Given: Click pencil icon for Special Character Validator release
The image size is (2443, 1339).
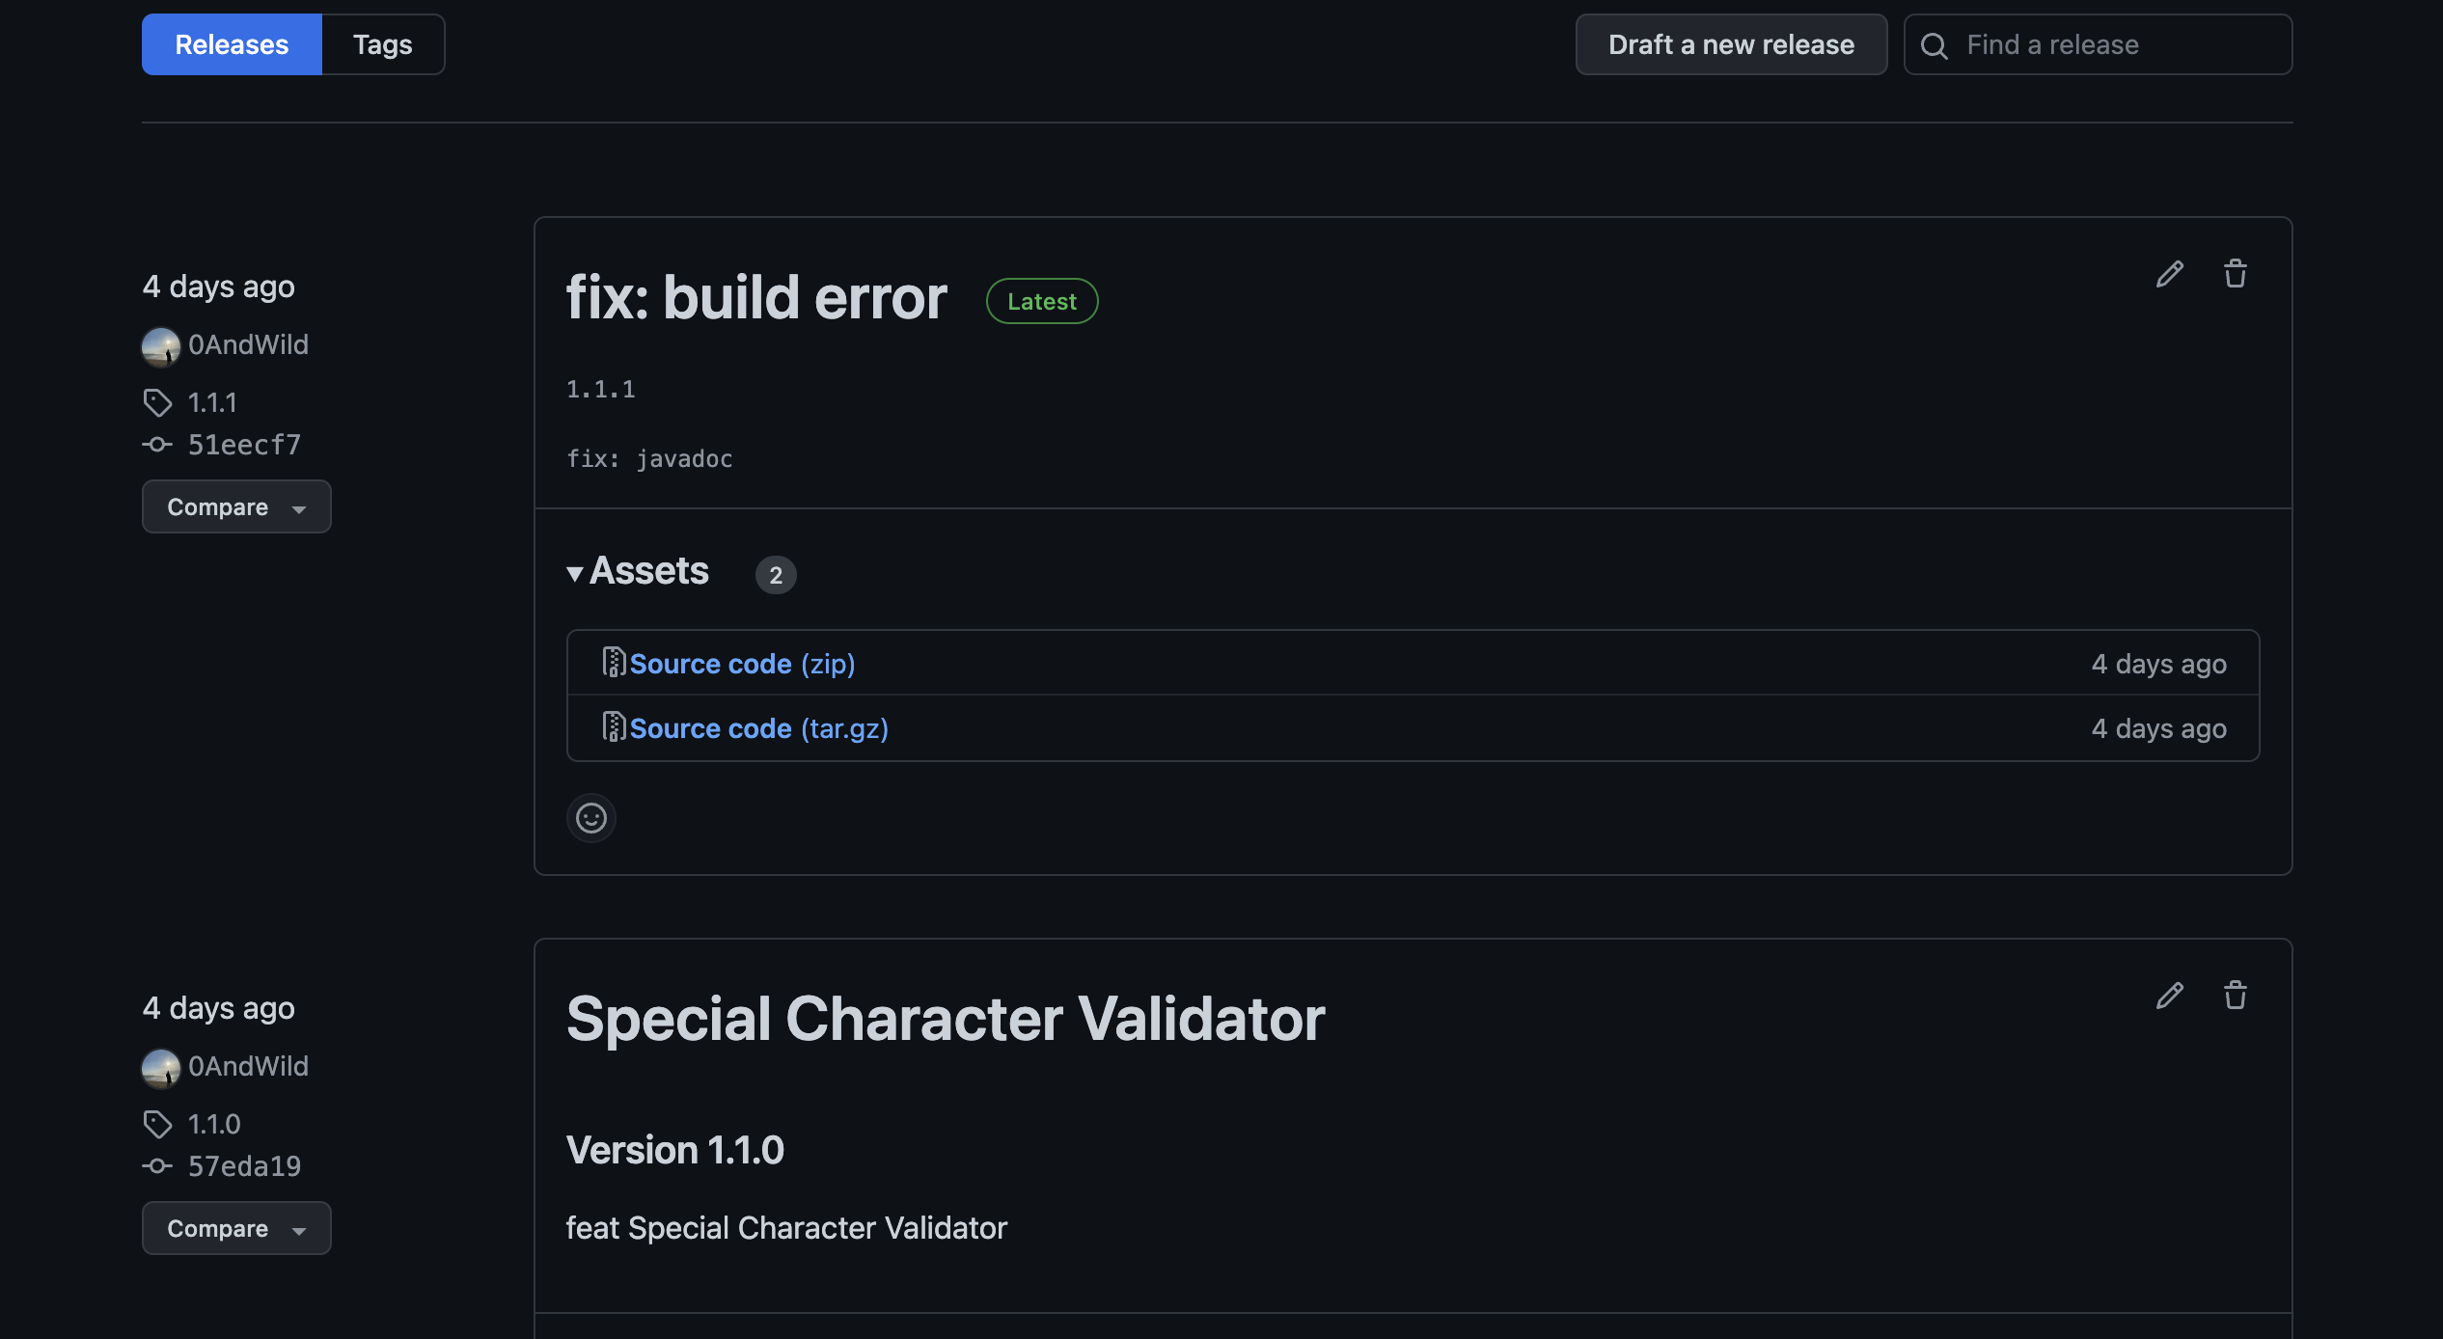Looking at the screenshot, I should point(2170,996).
